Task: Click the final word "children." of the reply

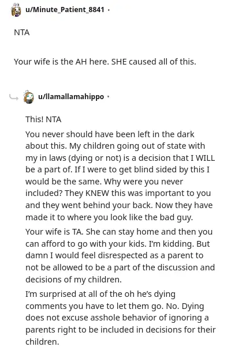Action: click(x=42, y=342)
